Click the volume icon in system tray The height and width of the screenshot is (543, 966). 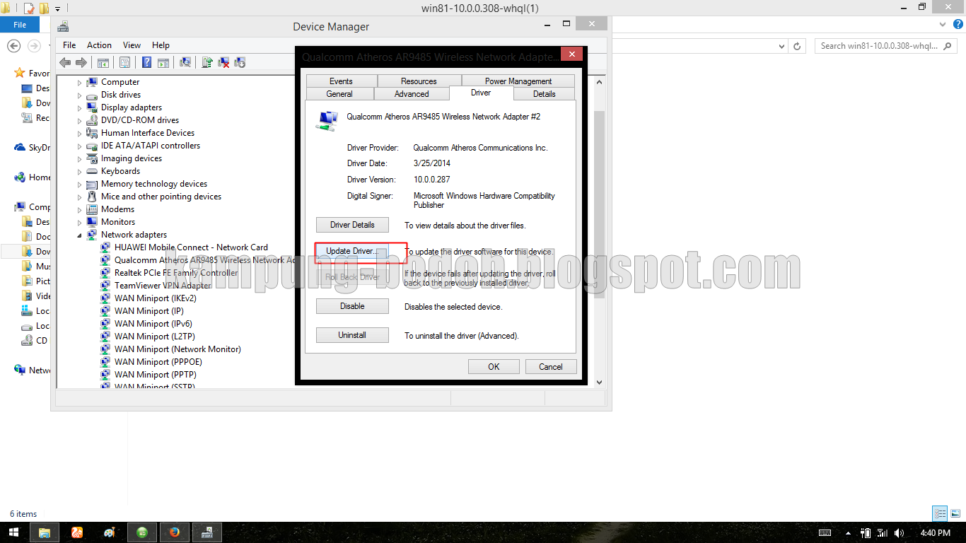(x=900, y=533)
